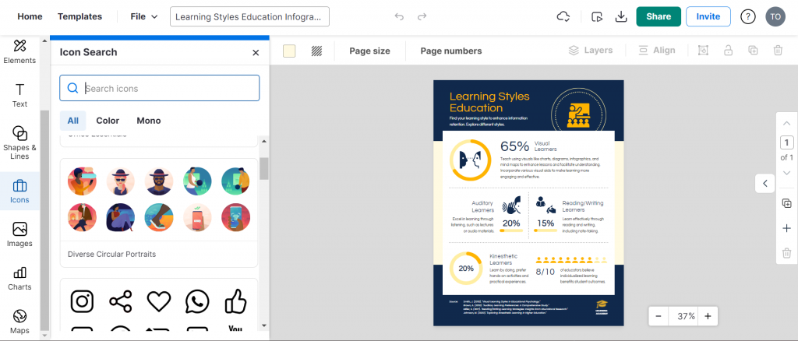Open Page size settings
The width and height of the screenshot is (798, 341).
click(369, 51)
